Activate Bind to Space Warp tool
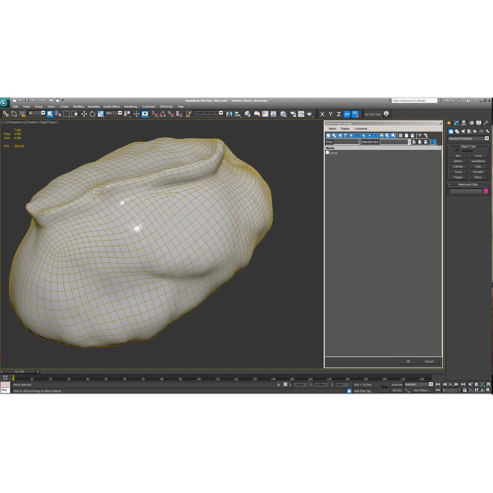Image resolution: width=493 pixels, height=493 pixels. pos(22,114)
